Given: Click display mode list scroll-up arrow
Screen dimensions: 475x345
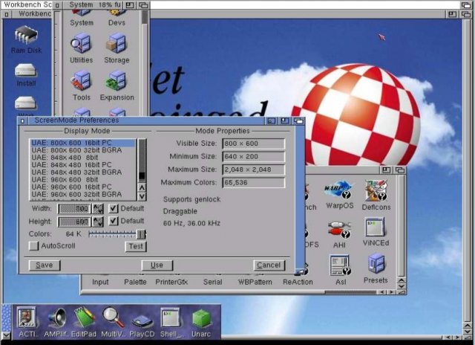Looking at the screenshot, I should coord(142,187).
